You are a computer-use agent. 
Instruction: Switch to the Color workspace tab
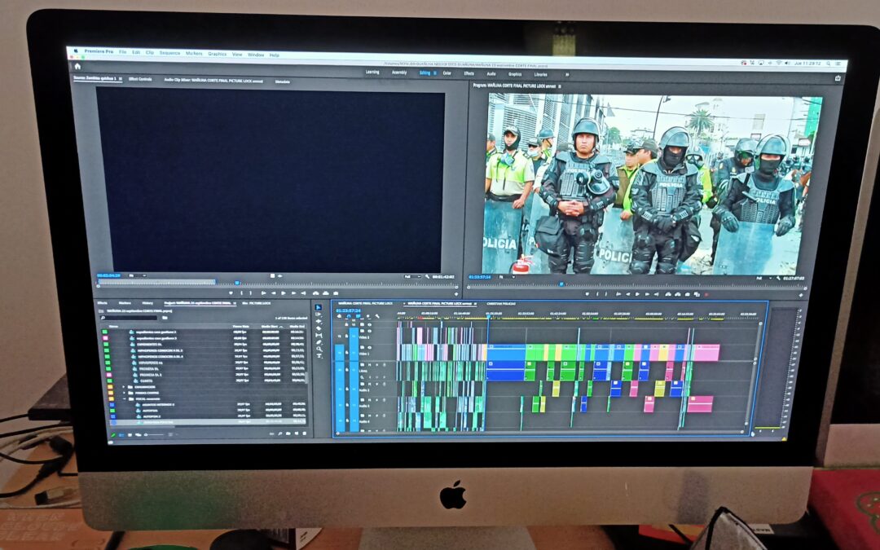click(x=447, y=73)
